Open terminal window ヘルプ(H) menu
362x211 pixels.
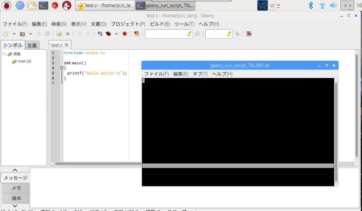222,74
